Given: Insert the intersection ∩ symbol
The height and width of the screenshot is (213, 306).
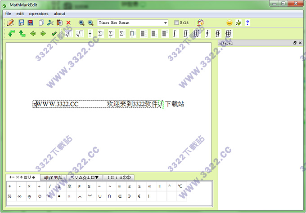Looking at the screenshot, I should (x=109, y=196).
